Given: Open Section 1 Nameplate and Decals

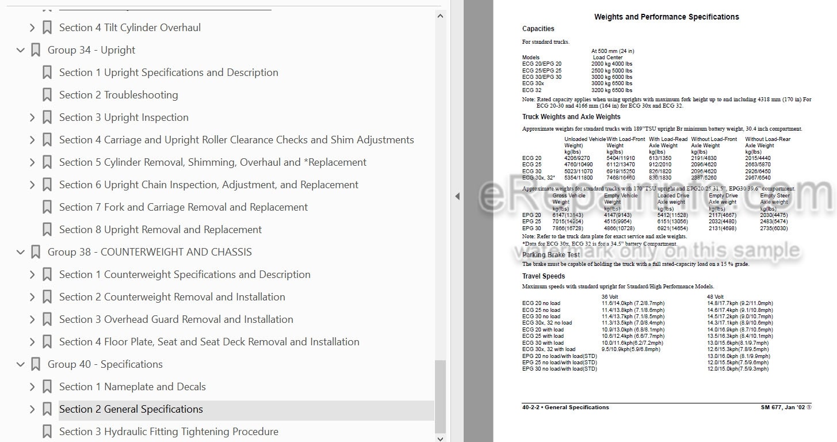Looking at the screenshot, I should pyautogui.click(x=132, y=387).
